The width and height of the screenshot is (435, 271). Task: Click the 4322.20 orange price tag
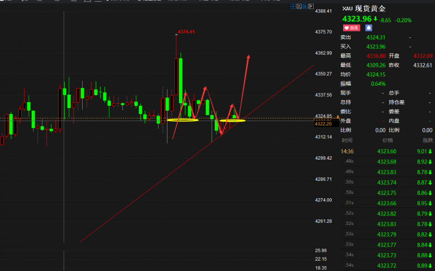pyautogui.click(x=323, y=124)
